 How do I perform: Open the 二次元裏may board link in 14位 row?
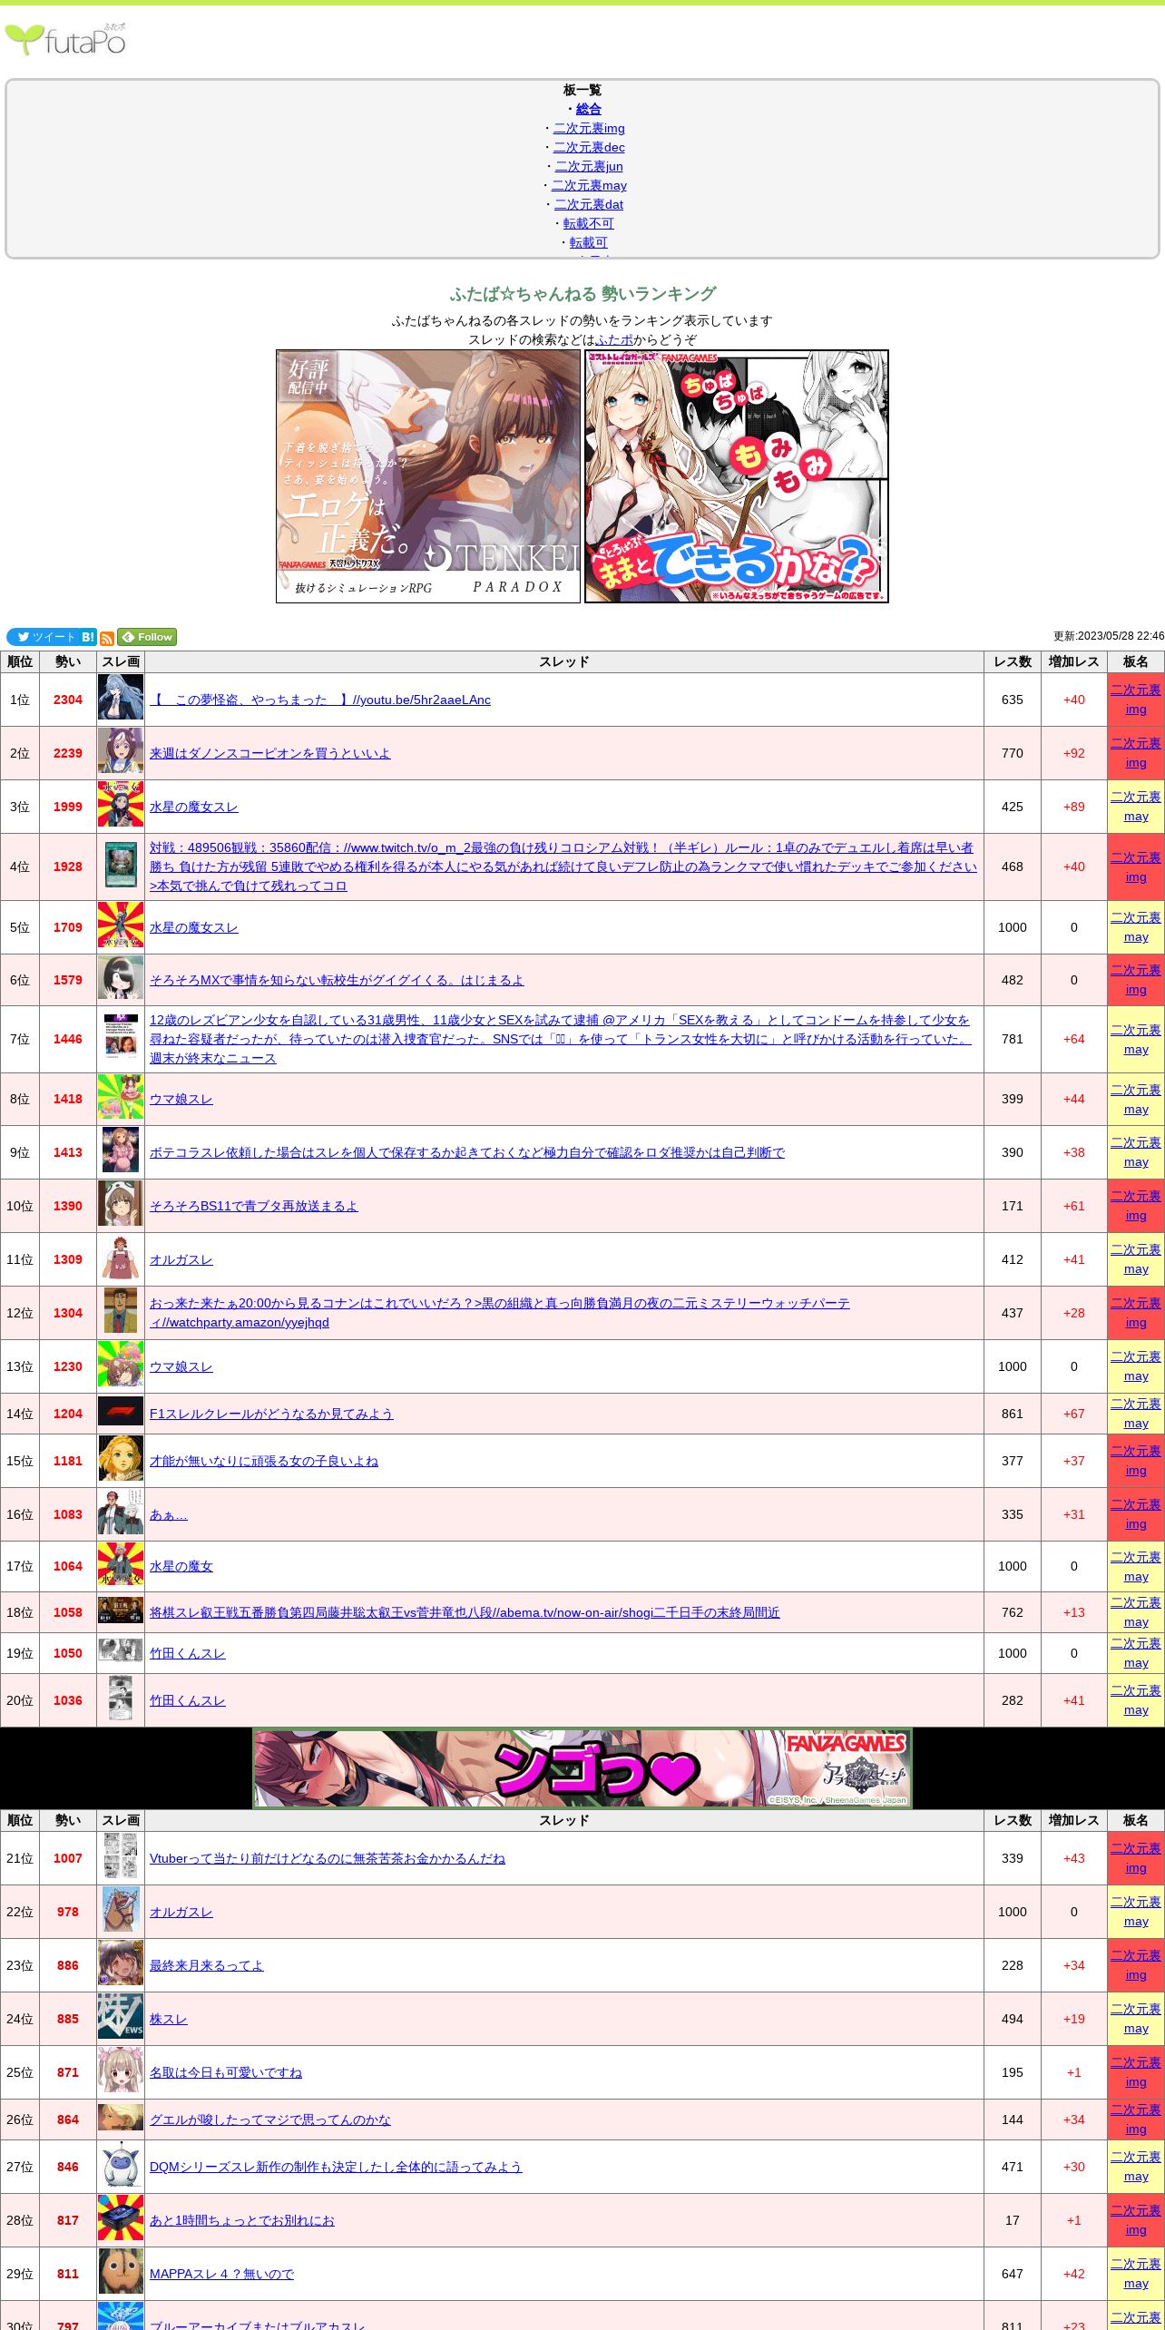pyautogui.click(x=1136, y=1414)
